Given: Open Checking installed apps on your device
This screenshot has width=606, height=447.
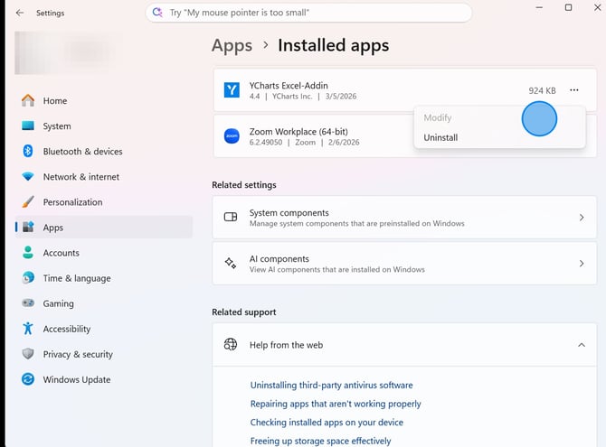Looking at the screenshot, I should [x=327, y=423].
